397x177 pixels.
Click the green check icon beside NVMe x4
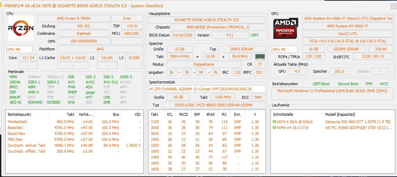[x=274, y=128]
